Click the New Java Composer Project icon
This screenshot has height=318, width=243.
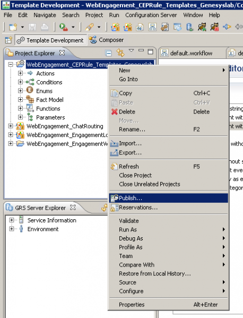[x=115, y=27]
